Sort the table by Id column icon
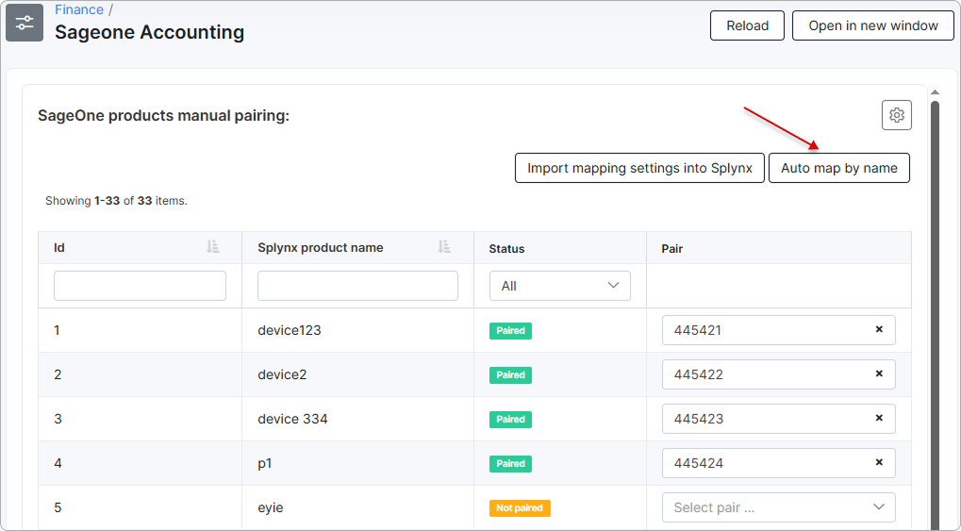This screenshot has height=531, width=961. 213,247
